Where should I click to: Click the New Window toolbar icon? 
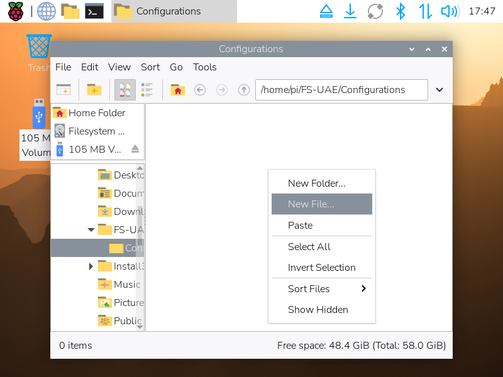click(64, 90)
